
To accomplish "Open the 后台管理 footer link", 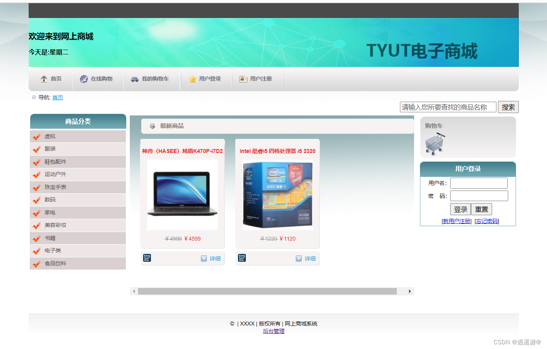I will [274, 331].
